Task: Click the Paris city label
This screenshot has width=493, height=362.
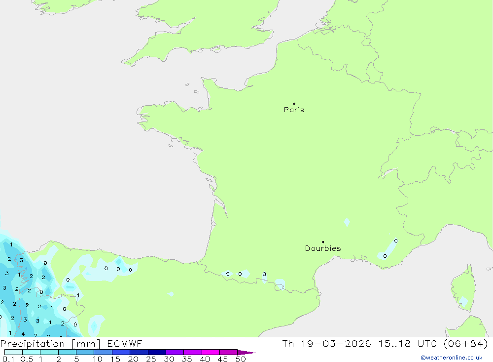Action: point(294,110)
